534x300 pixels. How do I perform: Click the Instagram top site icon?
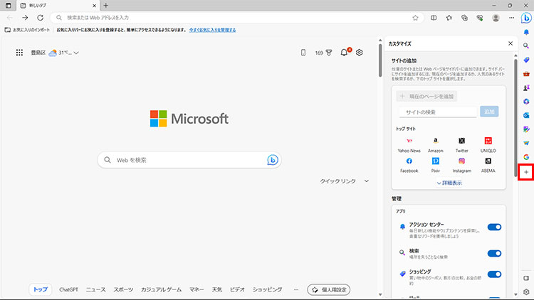pos(461,161)
